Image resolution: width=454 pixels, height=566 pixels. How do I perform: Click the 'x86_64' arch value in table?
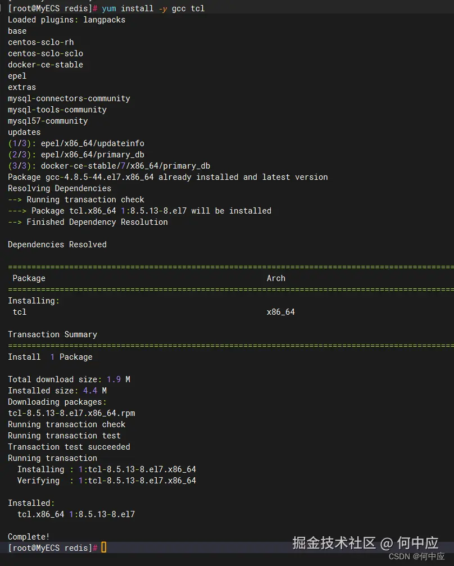(280, 312)
